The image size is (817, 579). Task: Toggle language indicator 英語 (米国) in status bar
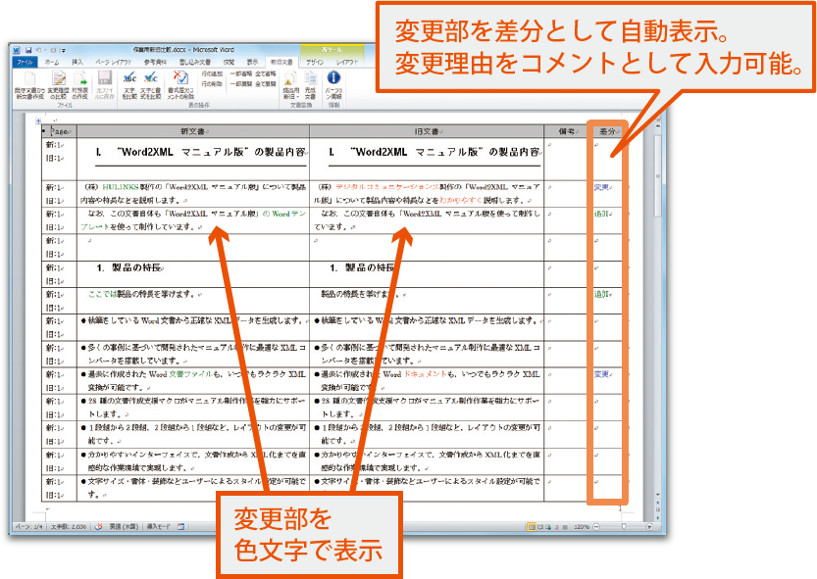(124, 526)
